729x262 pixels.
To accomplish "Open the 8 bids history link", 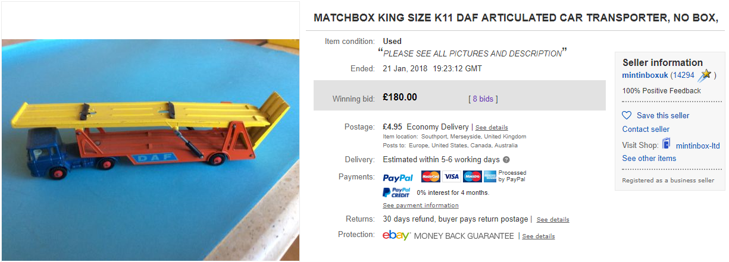I will tap(483, 99).
